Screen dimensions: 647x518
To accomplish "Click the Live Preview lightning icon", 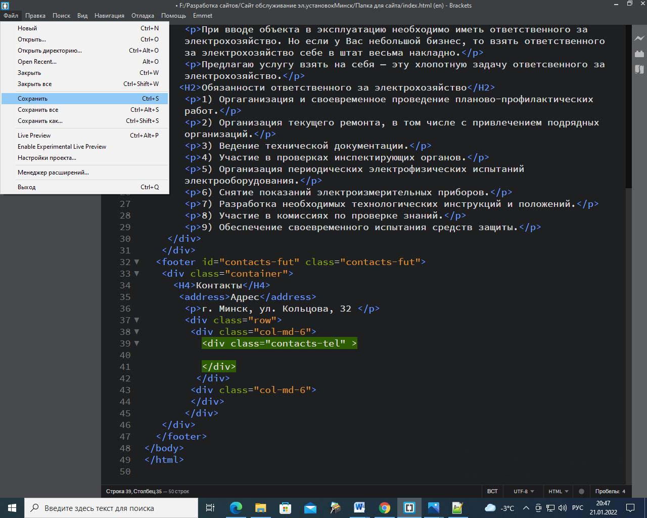I will (639, 38).
